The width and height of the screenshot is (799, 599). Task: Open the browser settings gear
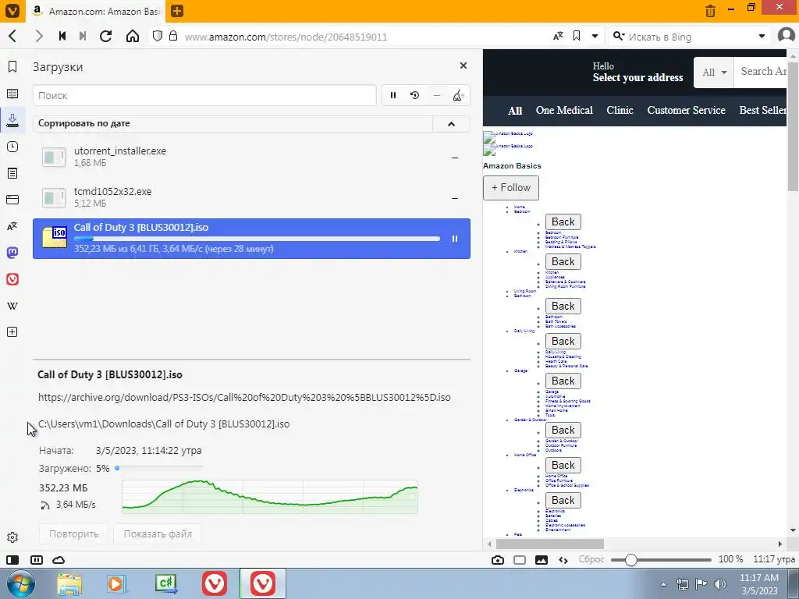tap(12, 537)
